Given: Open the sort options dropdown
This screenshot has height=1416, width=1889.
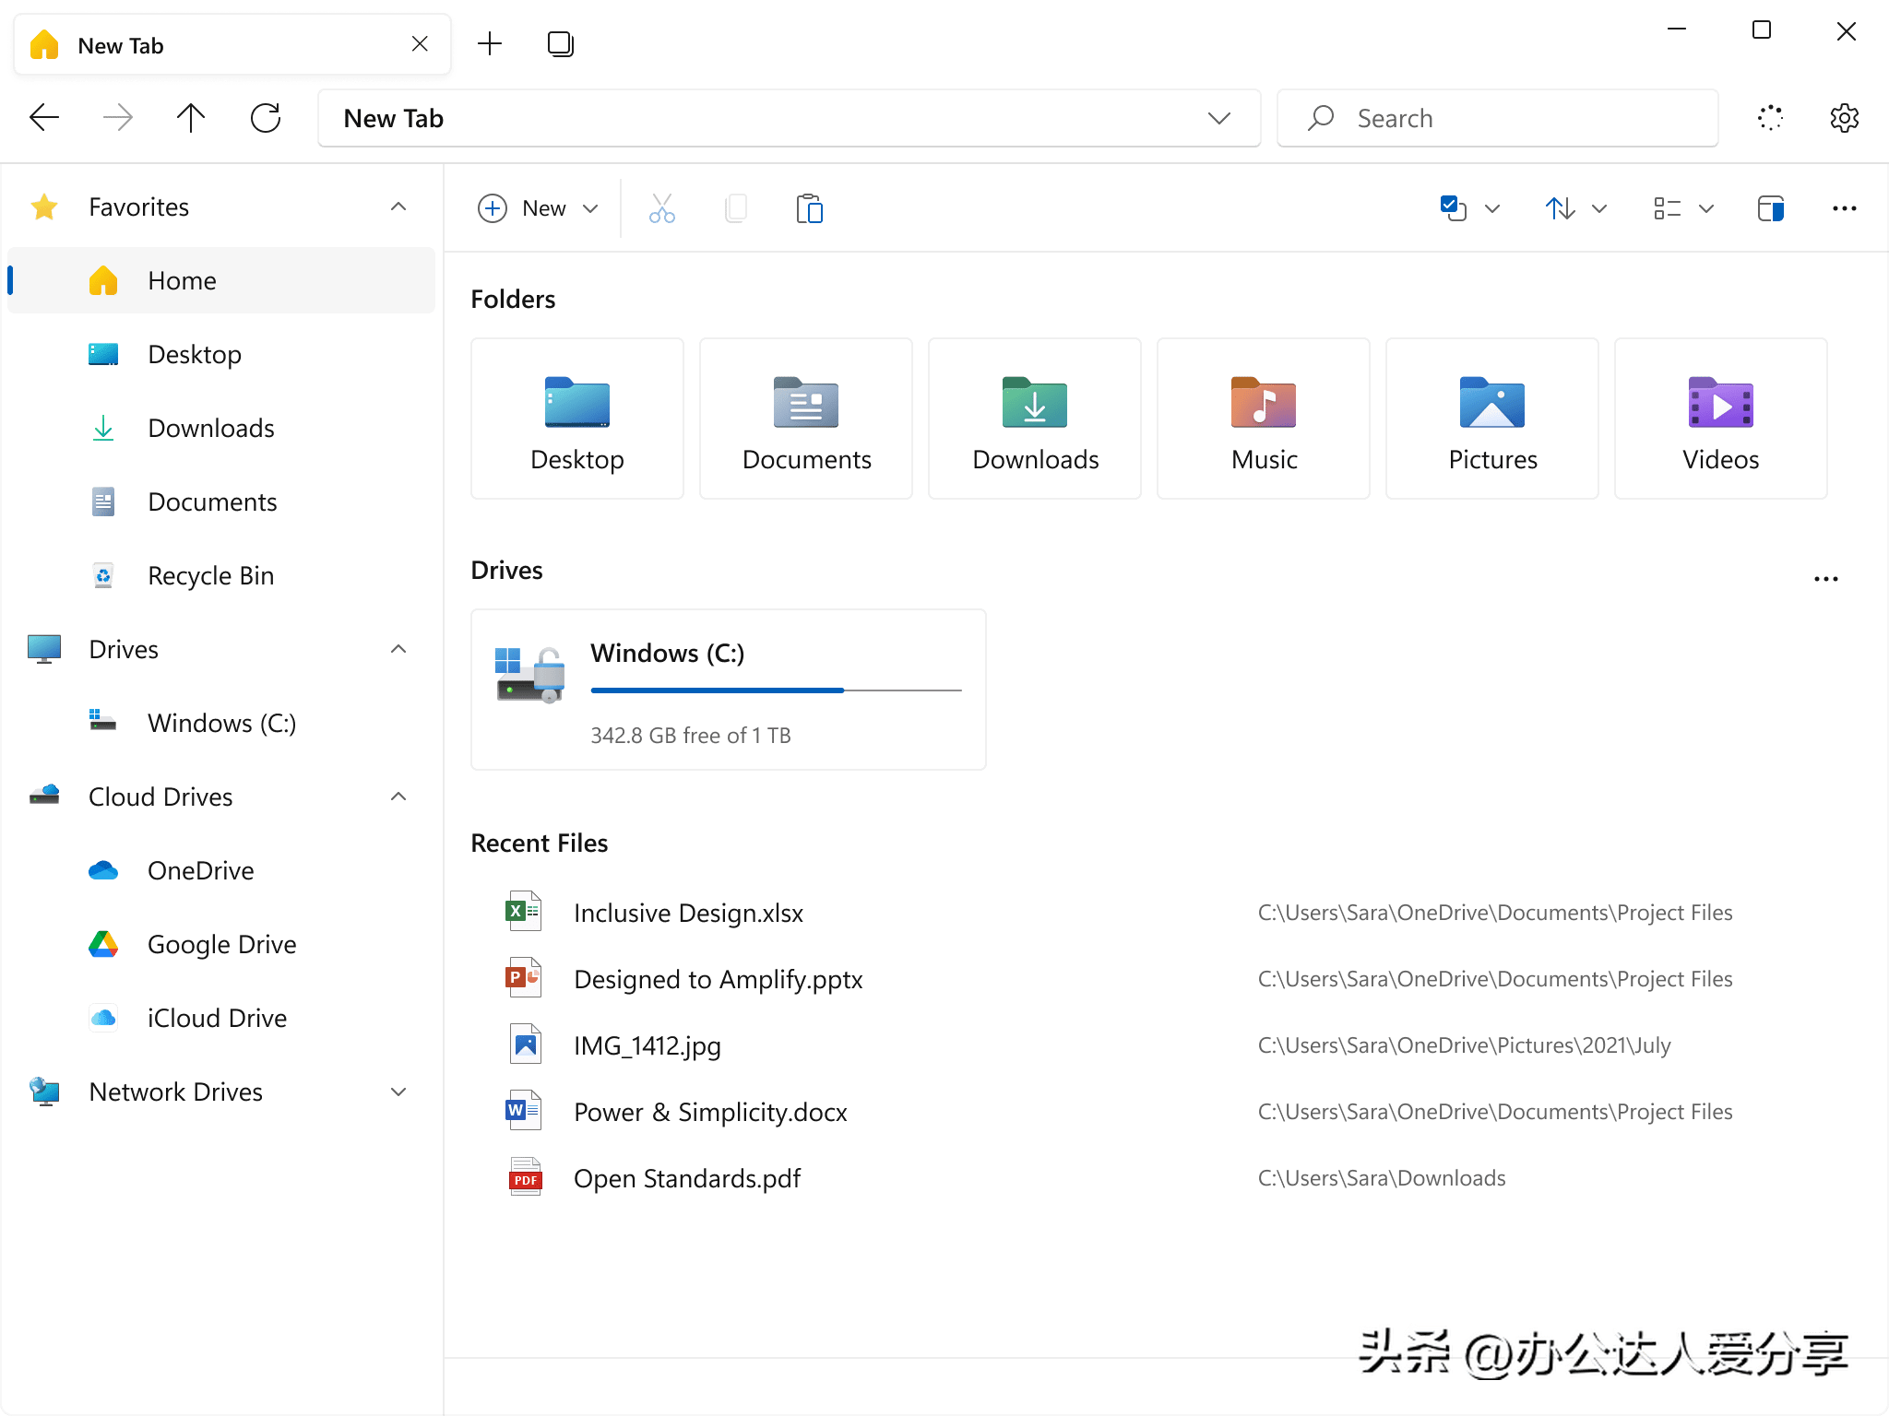Looking at the screenshot, I should 1575,208.
